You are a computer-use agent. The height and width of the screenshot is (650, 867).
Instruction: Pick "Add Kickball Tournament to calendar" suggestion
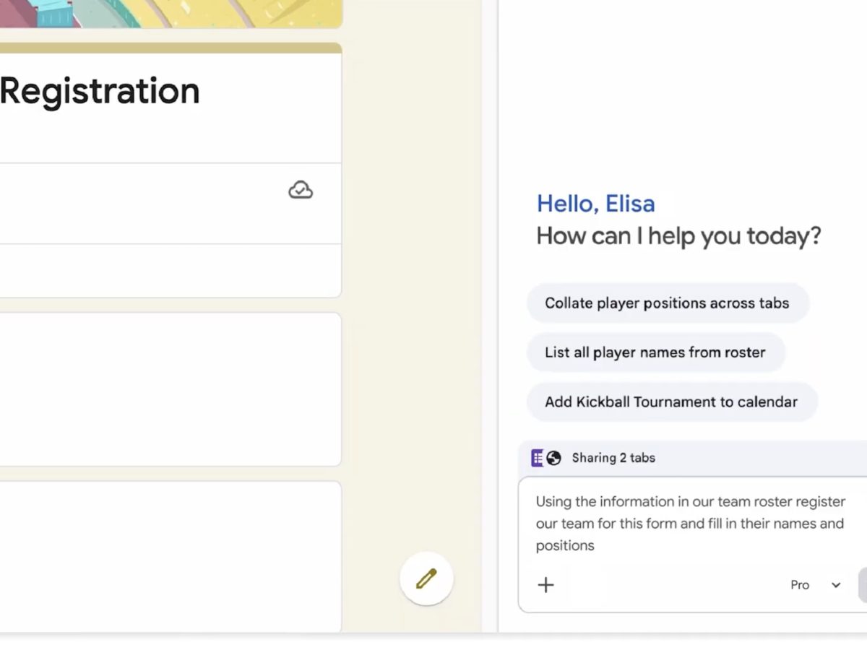pos(671,402)
